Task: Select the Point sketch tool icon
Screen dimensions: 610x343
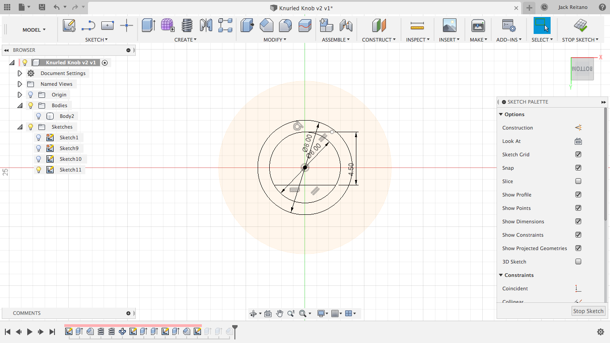Action: click(x=127, y=25)
